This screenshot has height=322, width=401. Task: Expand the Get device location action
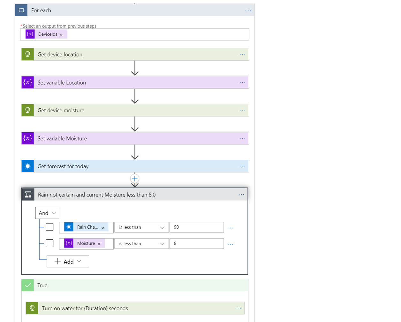(x=135, y=54)
